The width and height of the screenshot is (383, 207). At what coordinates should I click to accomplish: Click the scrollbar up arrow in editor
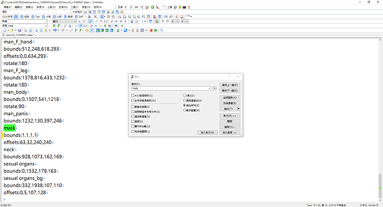380,40
